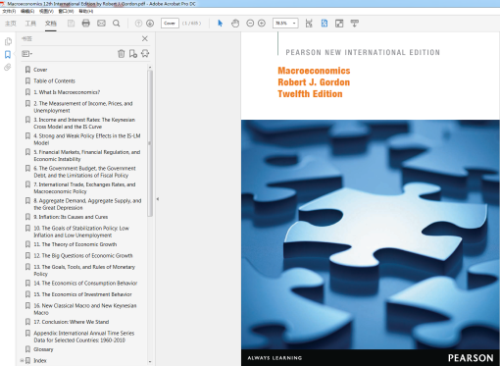500x366 pixels.
Task: Click the zoom in plus icon
Action: [262, 24]
